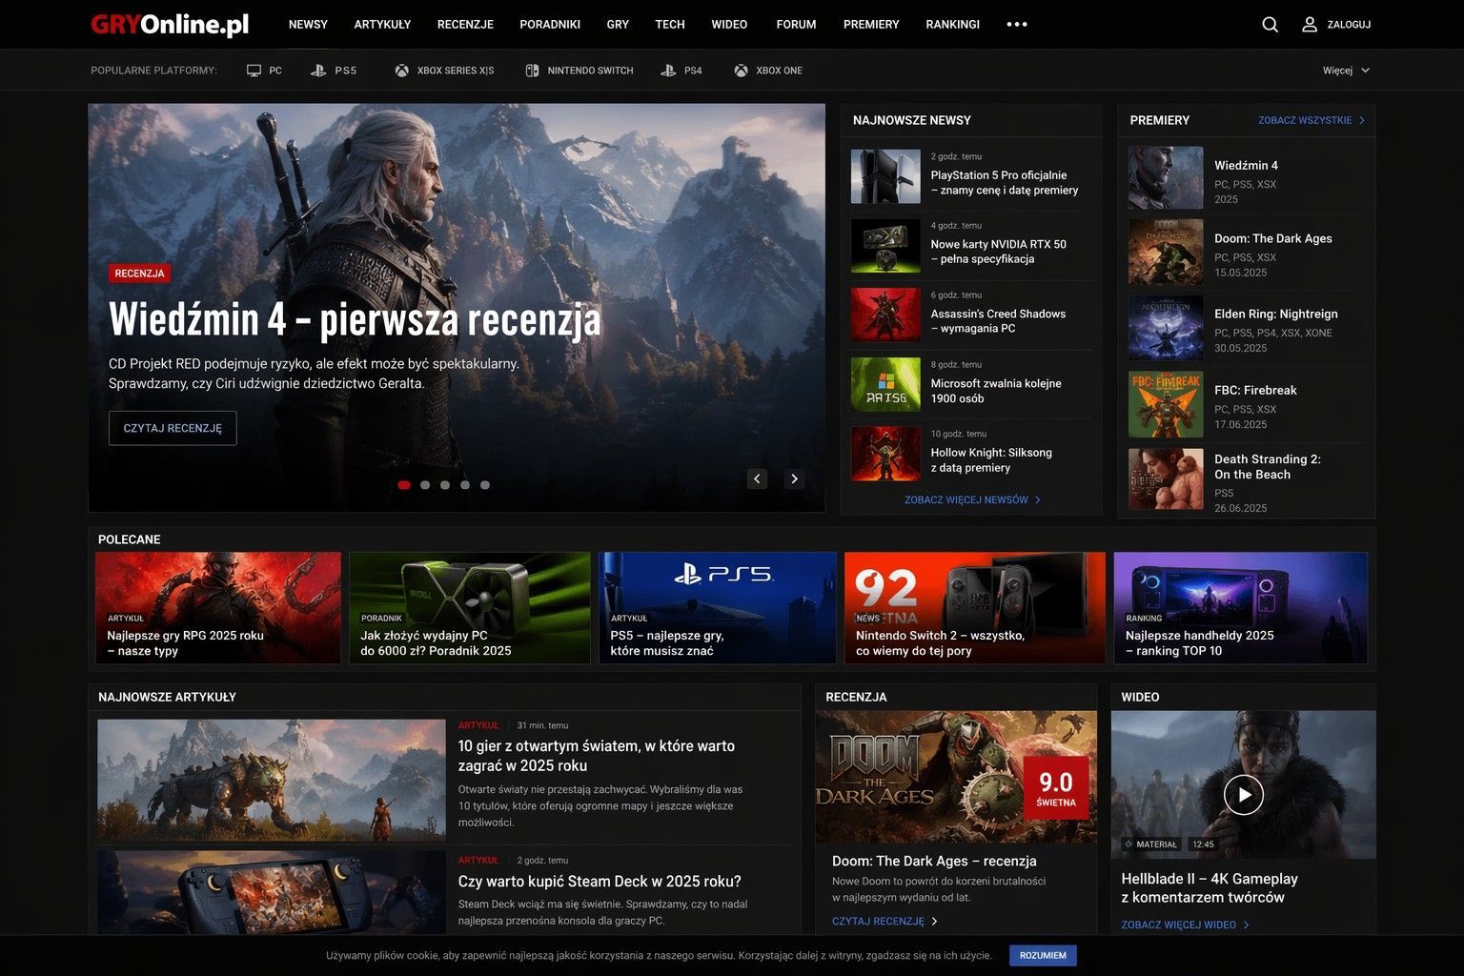
Task: Select the PC platform monitor icon
Action: [254, 71]
